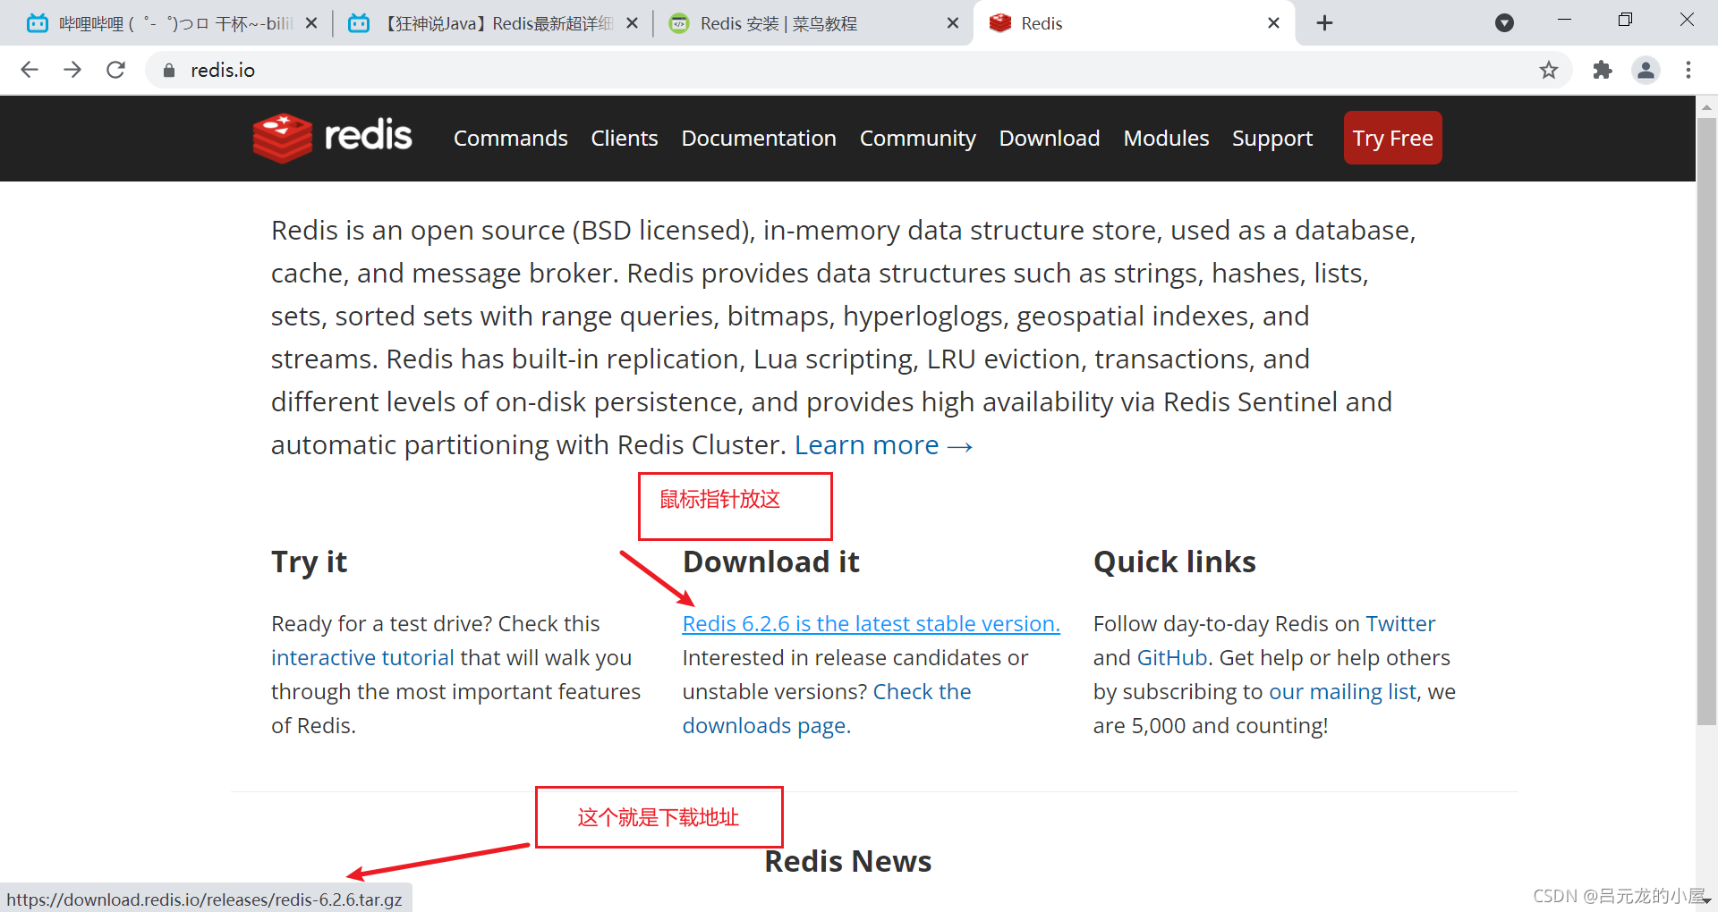Select the Redis tab
Screen dimensions: 1718x912
(x=1133, y=23)
